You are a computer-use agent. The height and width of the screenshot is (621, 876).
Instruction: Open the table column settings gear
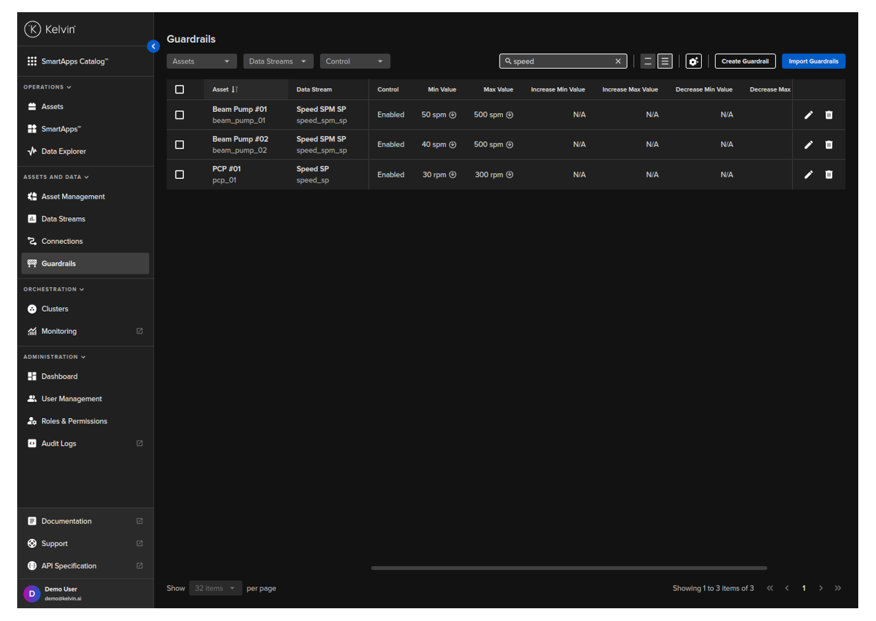coord(693,62)
